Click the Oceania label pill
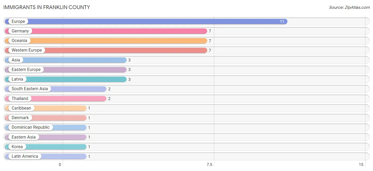 [x=19, y=41]
